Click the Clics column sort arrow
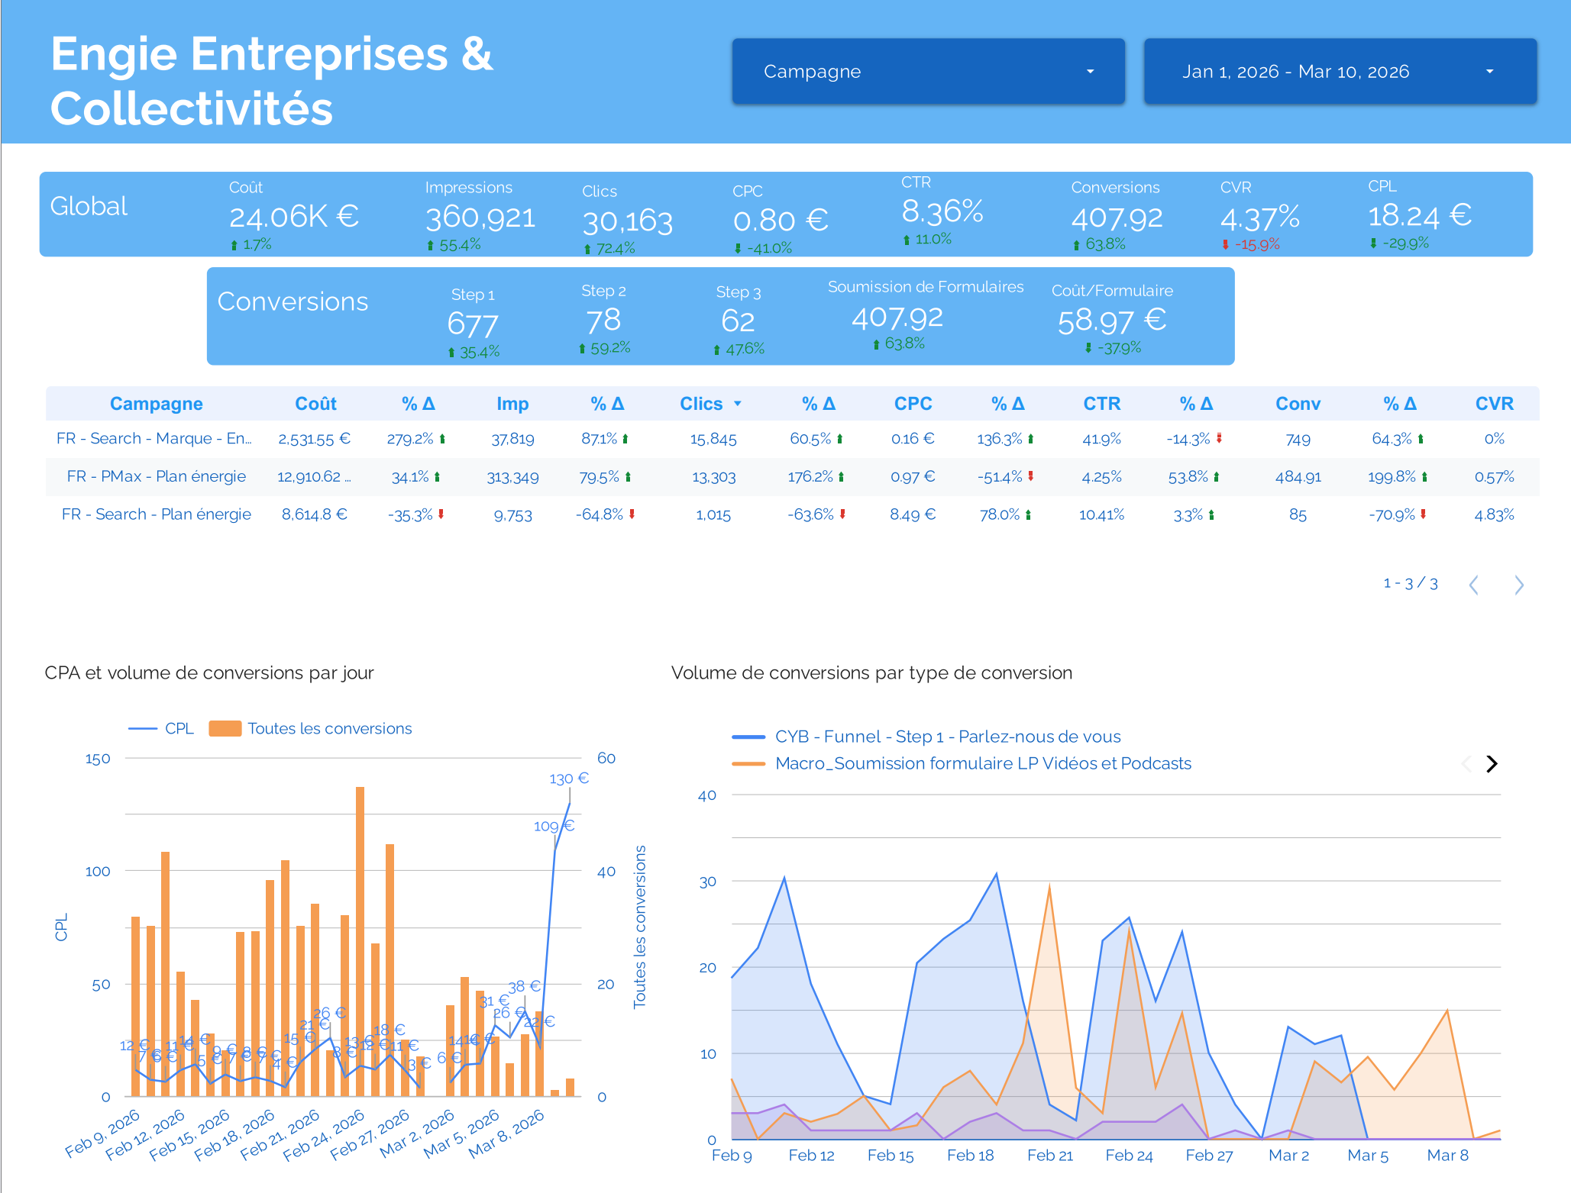This screenshot has height=1193, width=1571. (x=738, y=404)
